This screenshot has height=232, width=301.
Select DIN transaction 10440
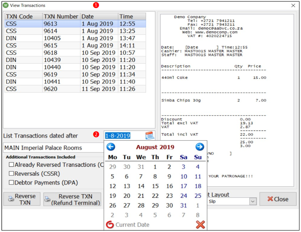[75, 67]
